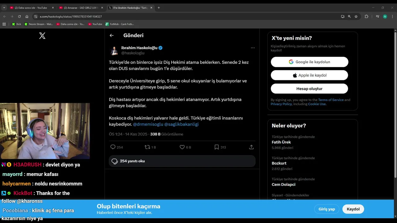The height and width of the screenshot is (223, 397).
Task: Close the Daha sonra izle YouTube tab
Action: [53, 8]
